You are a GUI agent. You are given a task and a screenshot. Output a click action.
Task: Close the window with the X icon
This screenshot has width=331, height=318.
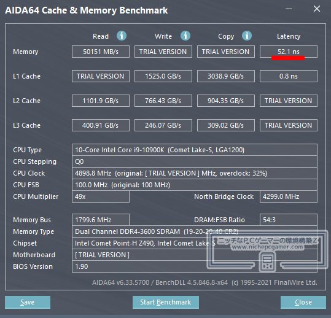(x=317, y=9)
